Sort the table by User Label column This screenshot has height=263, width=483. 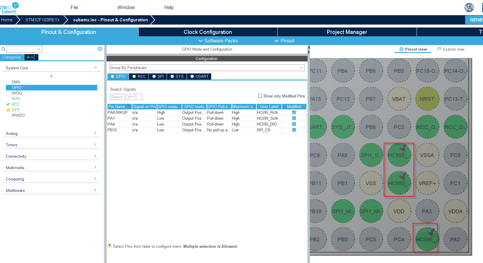pos(269,106)
